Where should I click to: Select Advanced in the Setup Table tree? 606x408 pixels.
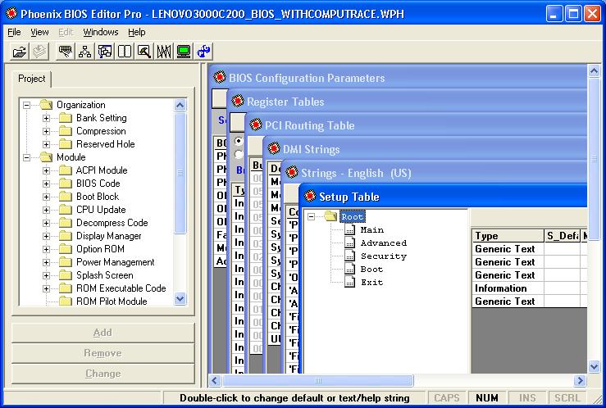click(384, 243)
